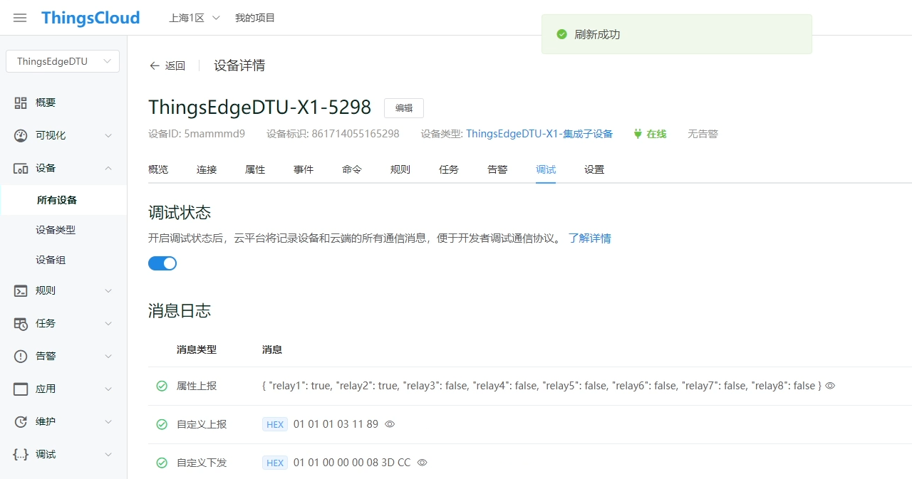Click the 自定义下发 message type cell
The height and width of the screenshot is (479, 912).
(x=202, y=463)
